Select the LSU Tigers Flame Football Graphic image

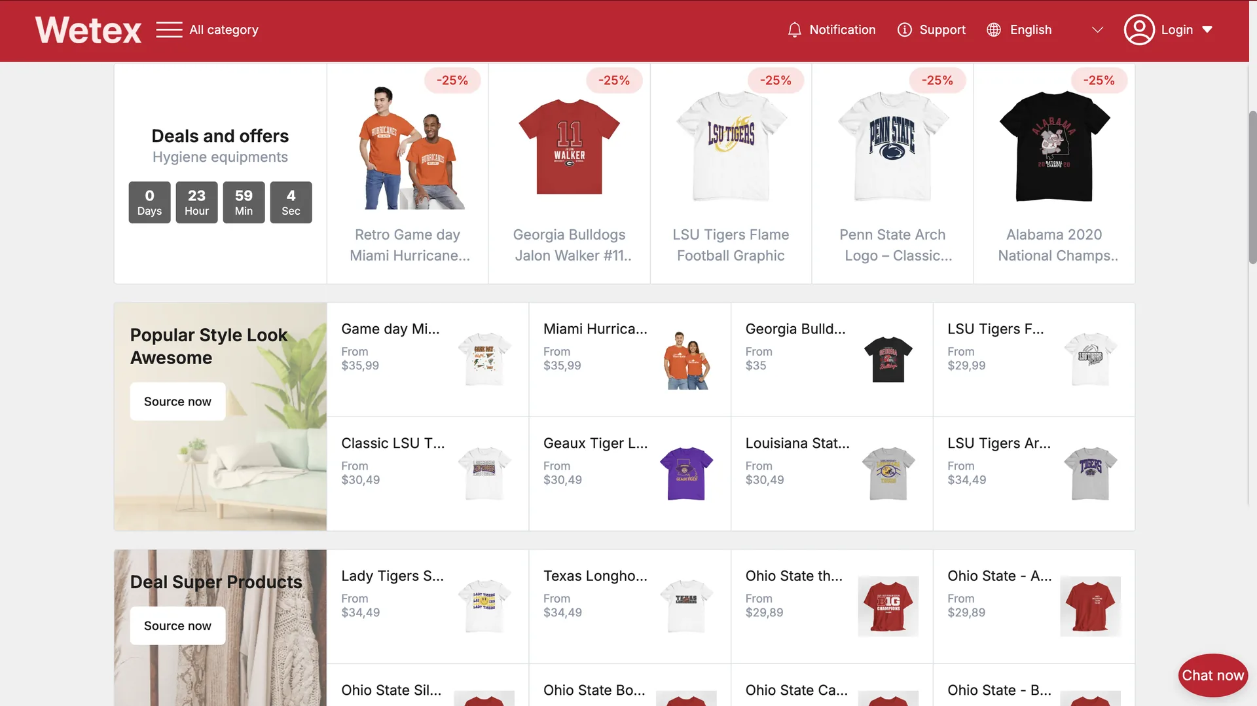click(731, 146)
